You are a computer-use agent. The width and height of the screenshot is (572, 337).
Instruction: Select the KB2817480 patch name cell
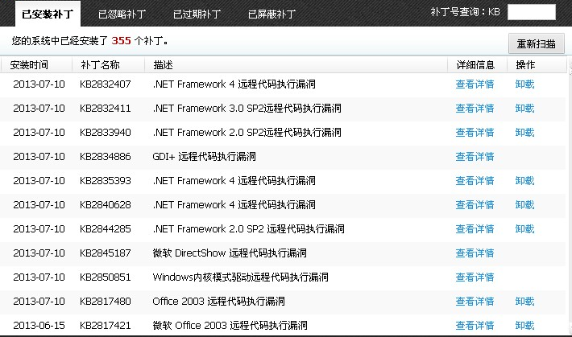[106, 302]
